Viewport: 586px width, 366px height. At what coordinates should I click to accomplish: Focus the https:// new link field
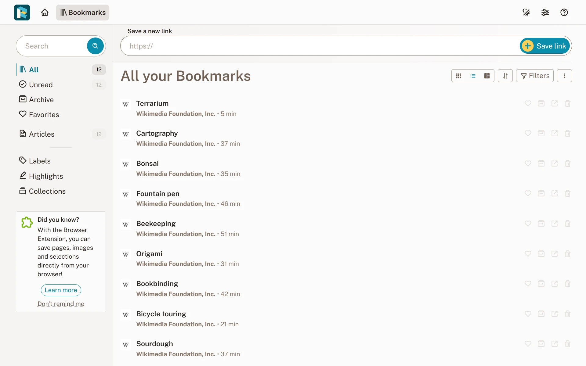click(320, 46)
